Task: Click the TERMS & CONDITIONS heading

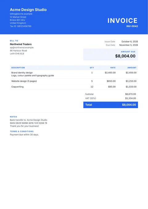Action: click(x=22, y=131)
